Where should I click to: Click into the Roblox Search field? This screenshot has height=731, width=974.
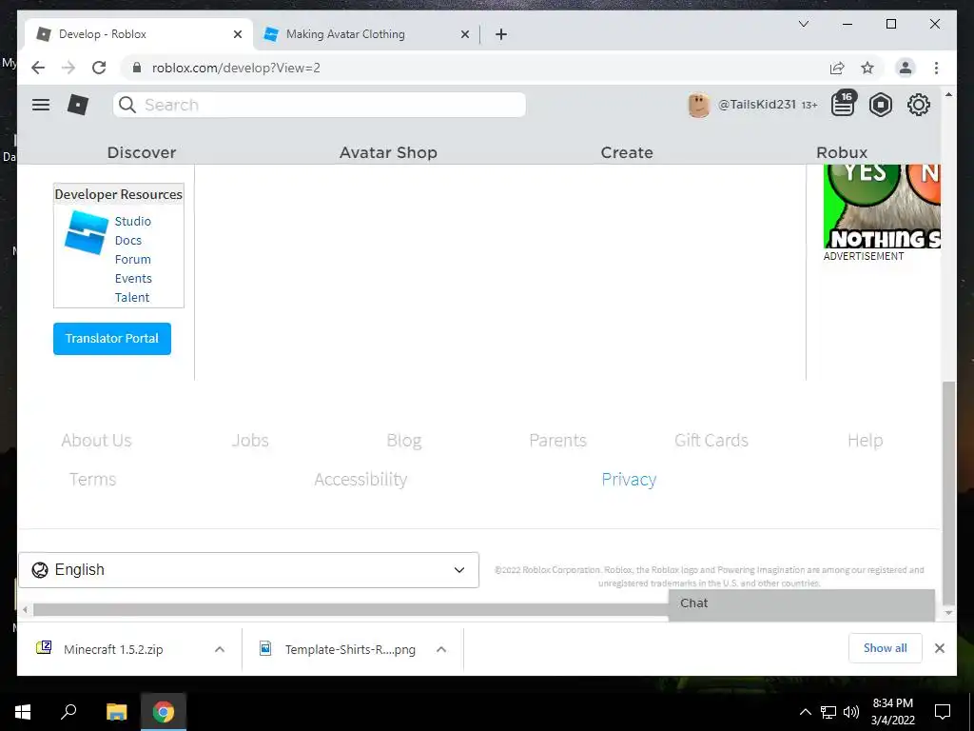tap(320, 105)
